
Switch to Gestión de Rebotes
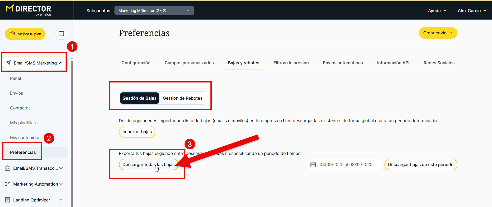[x=182, y=98]
